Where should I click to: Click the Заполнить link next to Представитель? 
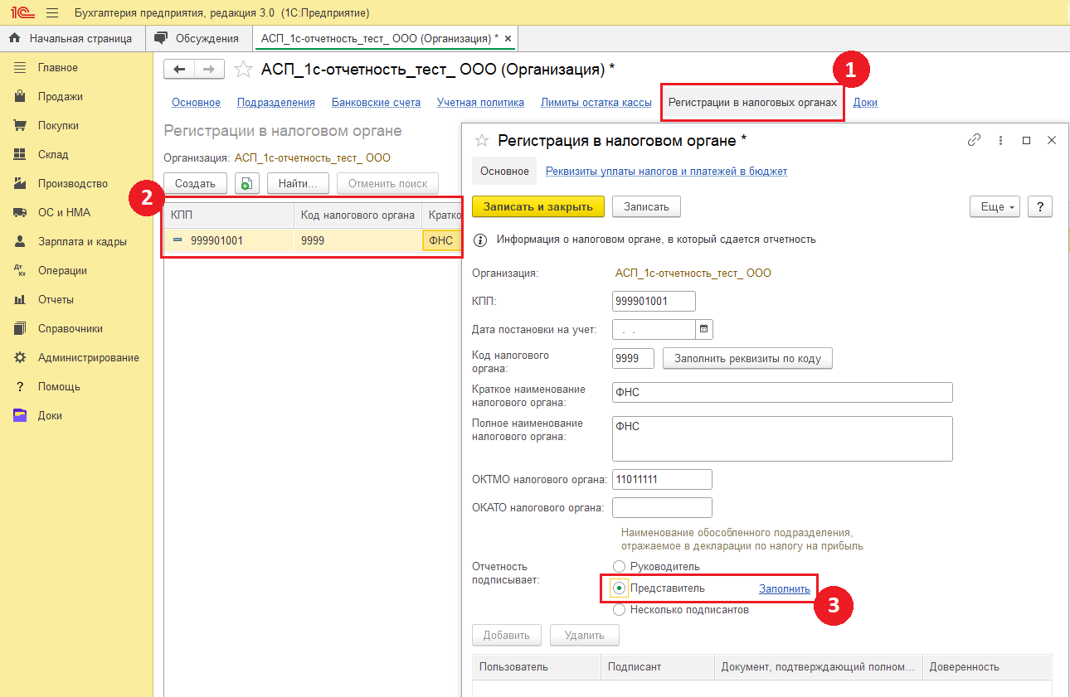(x=785, y=588)
